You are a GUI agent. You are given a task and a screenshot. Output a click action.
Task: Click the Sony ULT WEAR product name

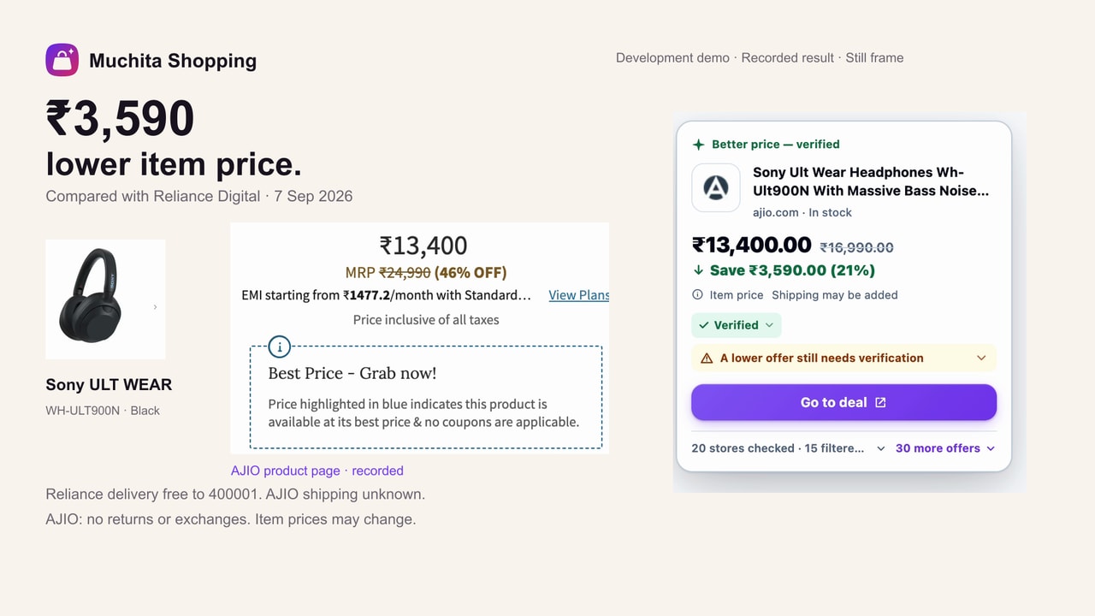109,385
